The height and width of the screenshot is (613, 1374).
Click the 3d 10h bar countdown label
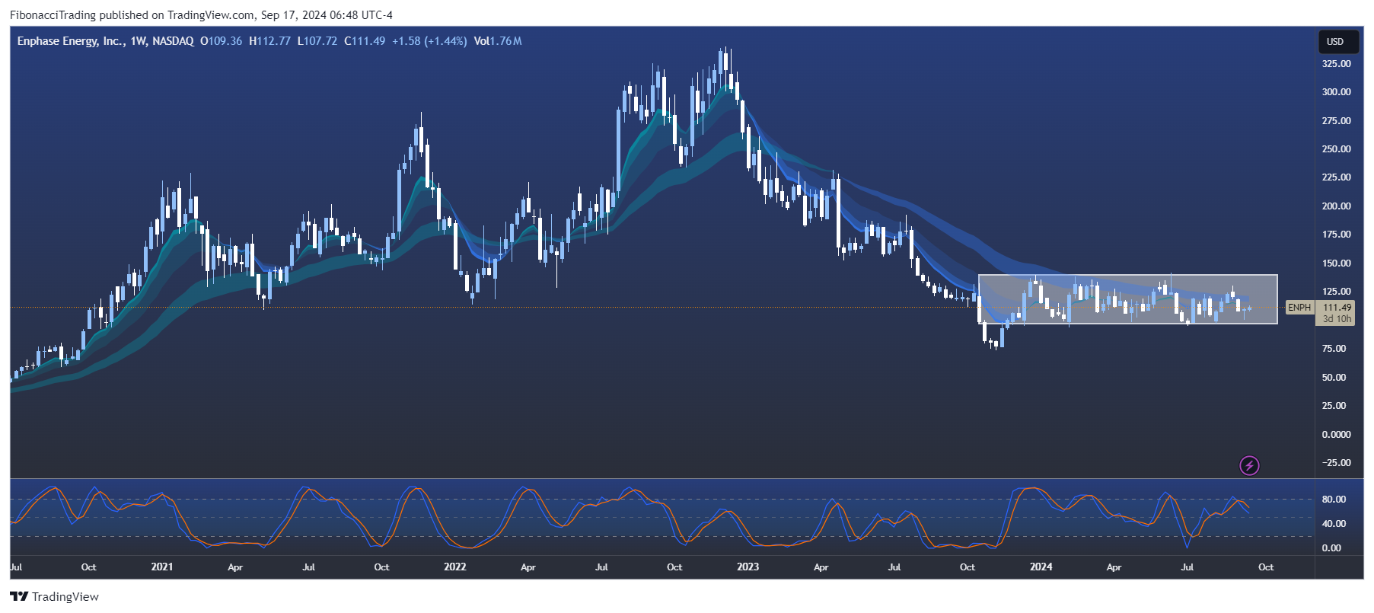pyautogui.click(x=1337, y=319)
